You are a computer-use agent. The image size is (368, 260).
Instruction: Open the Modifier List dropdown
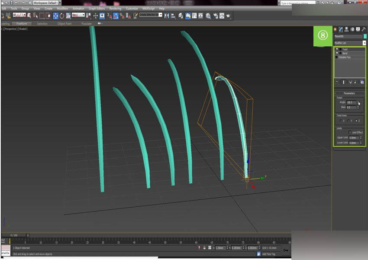pos(365,42)
